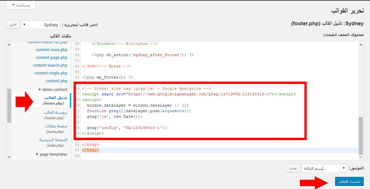Click the file list scrollbar thumb
The width and height of the screenshot is (370, 189).
(x=9, y=106)
